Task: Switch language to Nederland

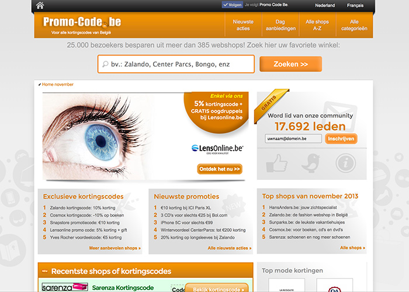Action: pos(325,5)
